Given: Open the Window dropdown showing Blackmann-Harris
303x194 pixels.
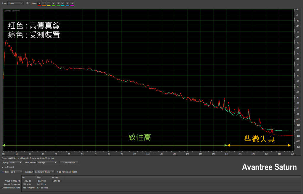Looking at the screenshot, I should [44, 172].
